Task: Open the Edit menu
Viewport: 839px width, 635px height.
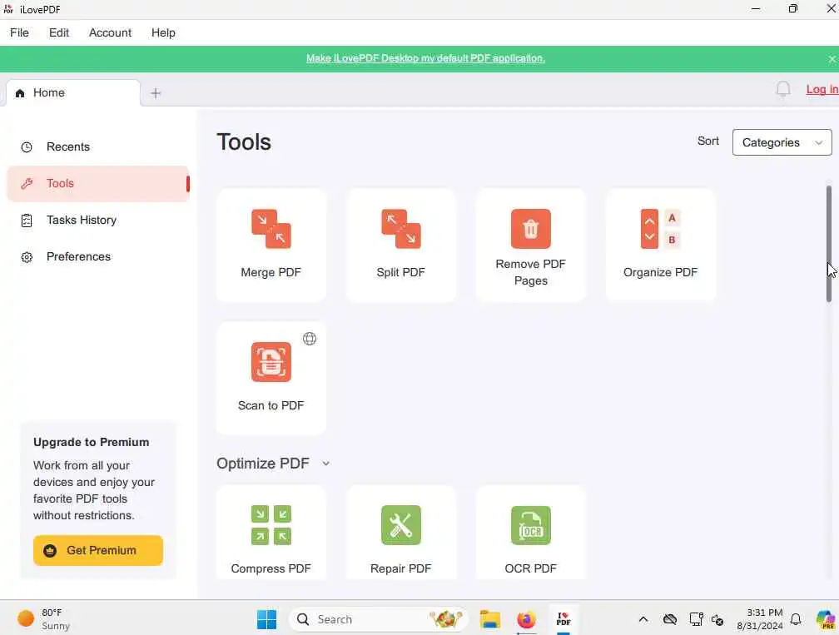Action: click(x=59, y=32)
